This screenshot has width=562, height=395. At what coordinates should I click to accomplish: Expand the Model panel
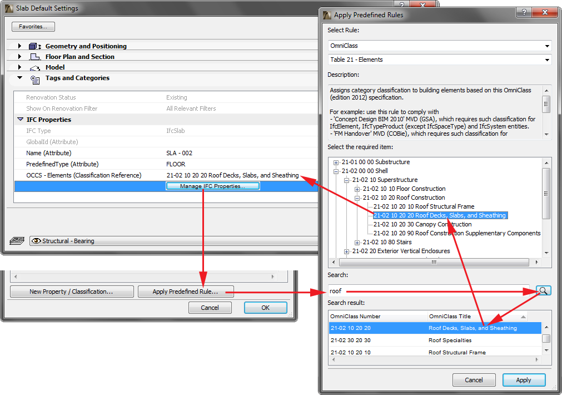pyautogui.click(x=19, y=67)
